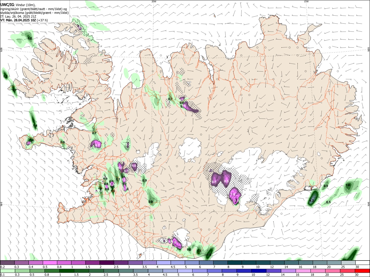Click the 6–7 periwinkle swatch in lower legend row

click(200, 271)
